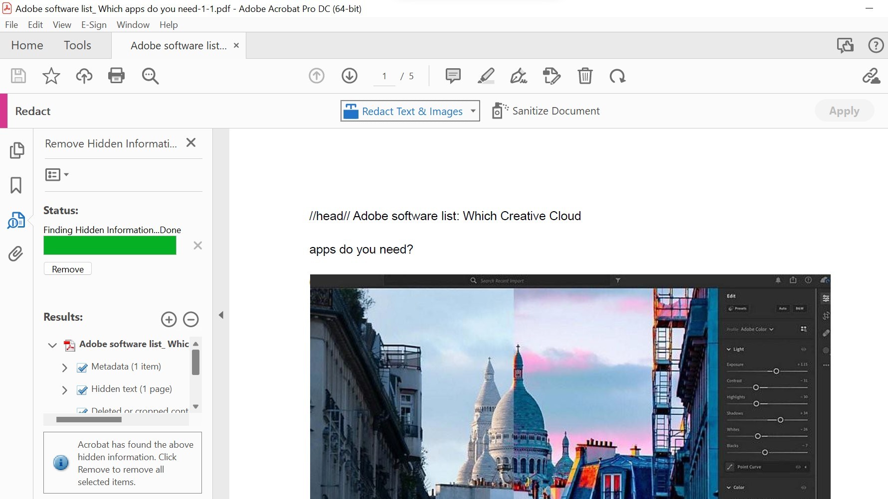Collapse all results with minus icon
888x499 pixels.
click(191, 319)
